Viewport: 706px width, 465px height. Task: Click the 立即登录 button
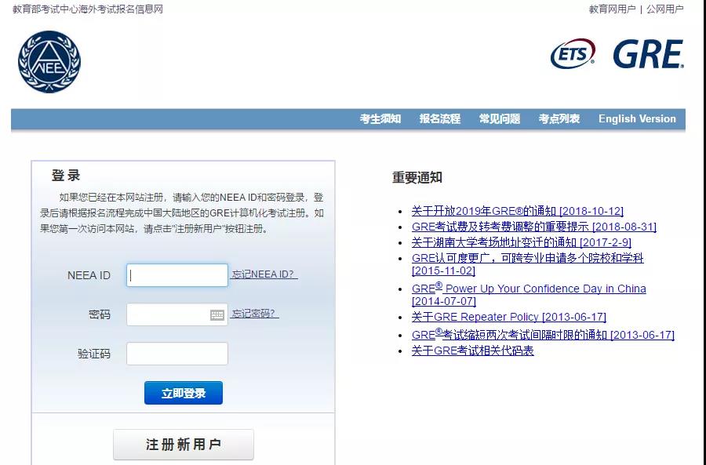[182, 393]
